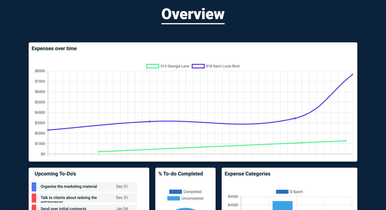Open Talk to clients about redoing to-do

pyautogui.click(x=84, y=198)
